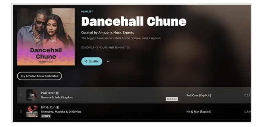The image size is (258, 127).
Task: Click the PLAYLIST label above the title
Action: 87,11
